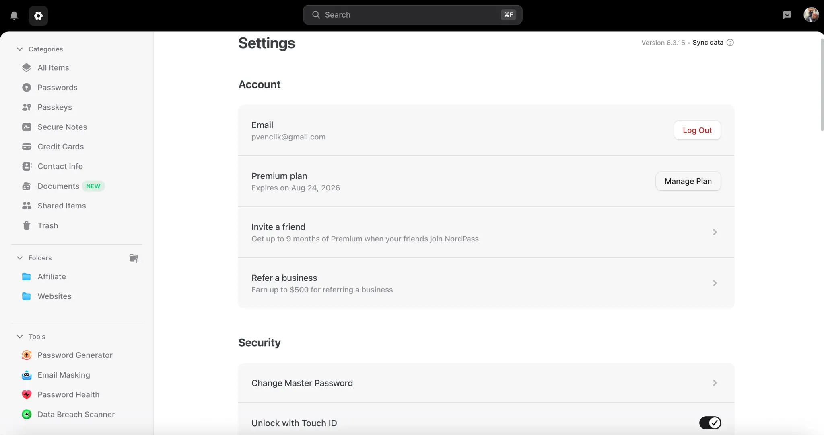824x435 pixels.
Task: Collapse the Tools section
Action: pos(20,337)
